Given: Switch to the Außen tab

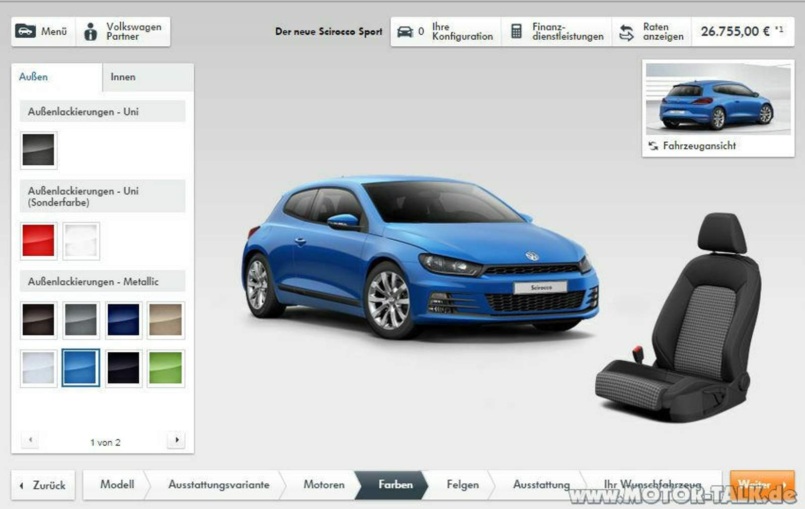Looking at the screenshot, I should click(56, 77).
